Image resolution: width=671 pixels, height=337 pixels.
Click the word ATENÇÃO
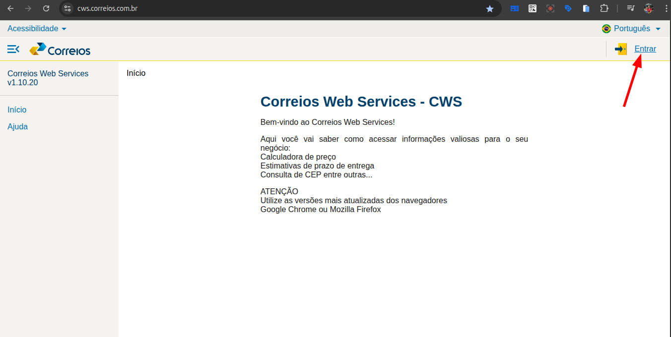click(x=279, y=192)
